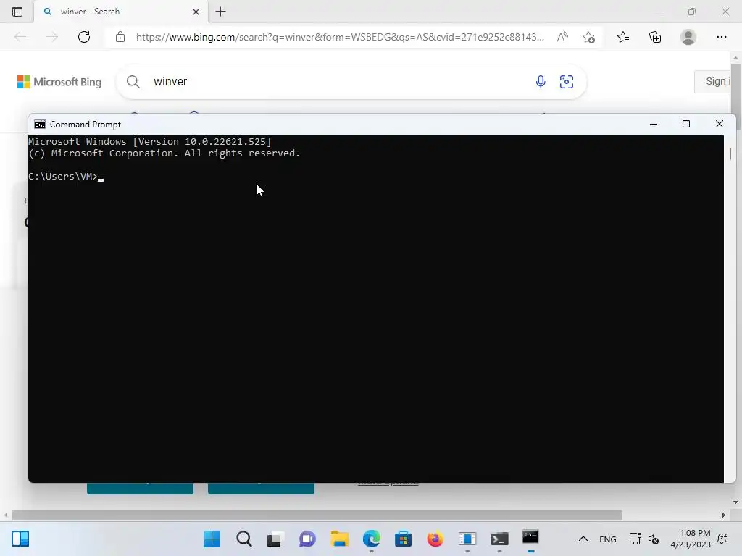Open Edge Collections icon
Screen dimensions: 742x556
coord(655,37)
